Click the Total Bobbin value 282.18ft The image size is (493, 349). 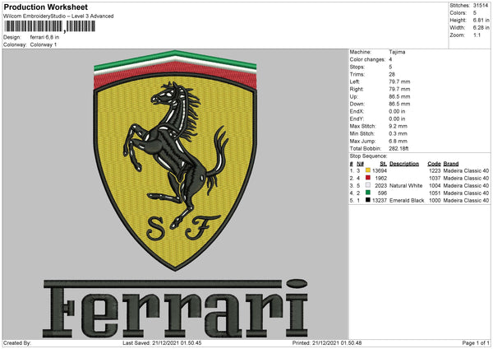pyautogui.click(x=399, y=148)
